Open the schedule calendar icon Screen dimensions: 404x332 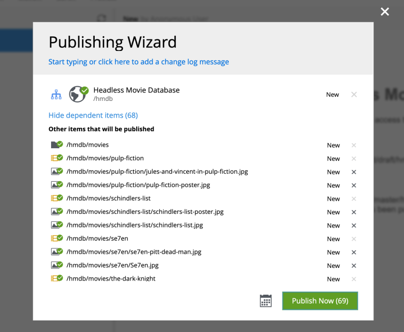[266, 301]
